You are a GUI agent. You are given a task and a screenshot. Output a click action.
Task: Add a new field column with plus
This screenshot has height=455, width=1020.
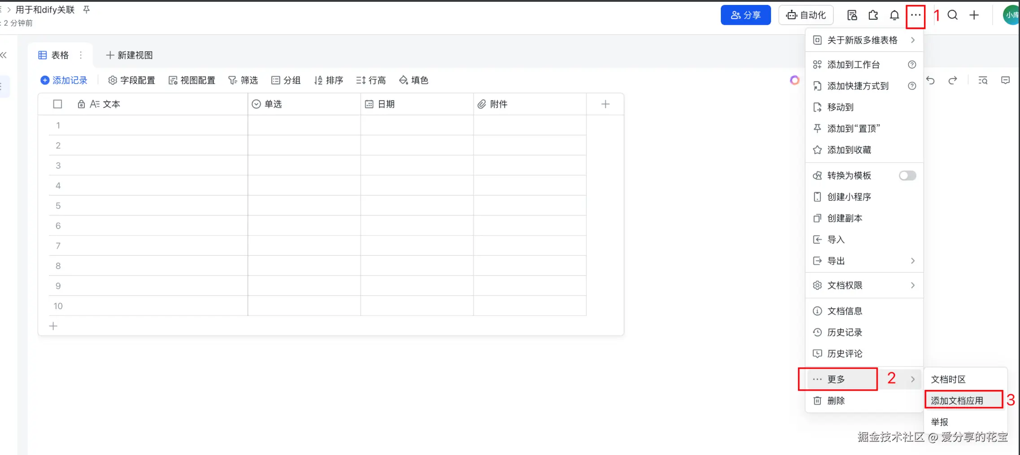pyautogui.click(x=605, y=104)
